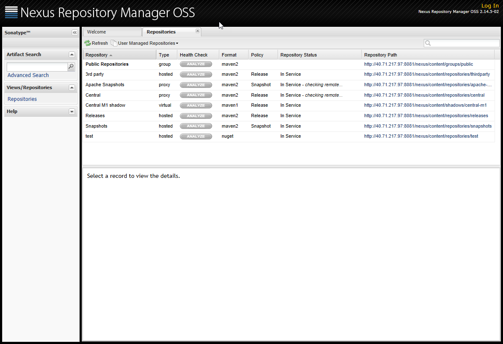Sort by Repository Status column header
The image size is (503, 344).
tap(320, 55)
